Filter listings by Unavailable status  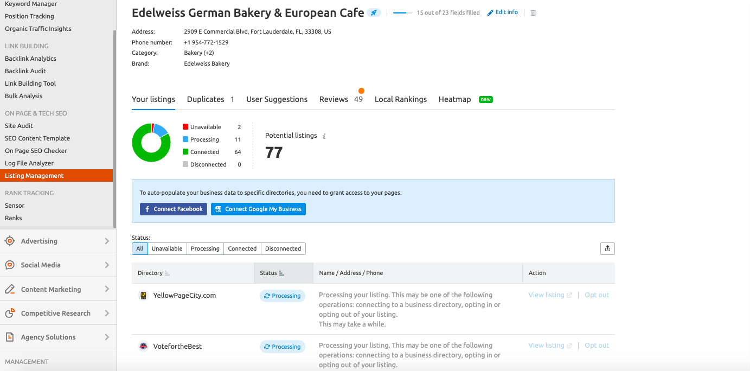tap(167, 248)
